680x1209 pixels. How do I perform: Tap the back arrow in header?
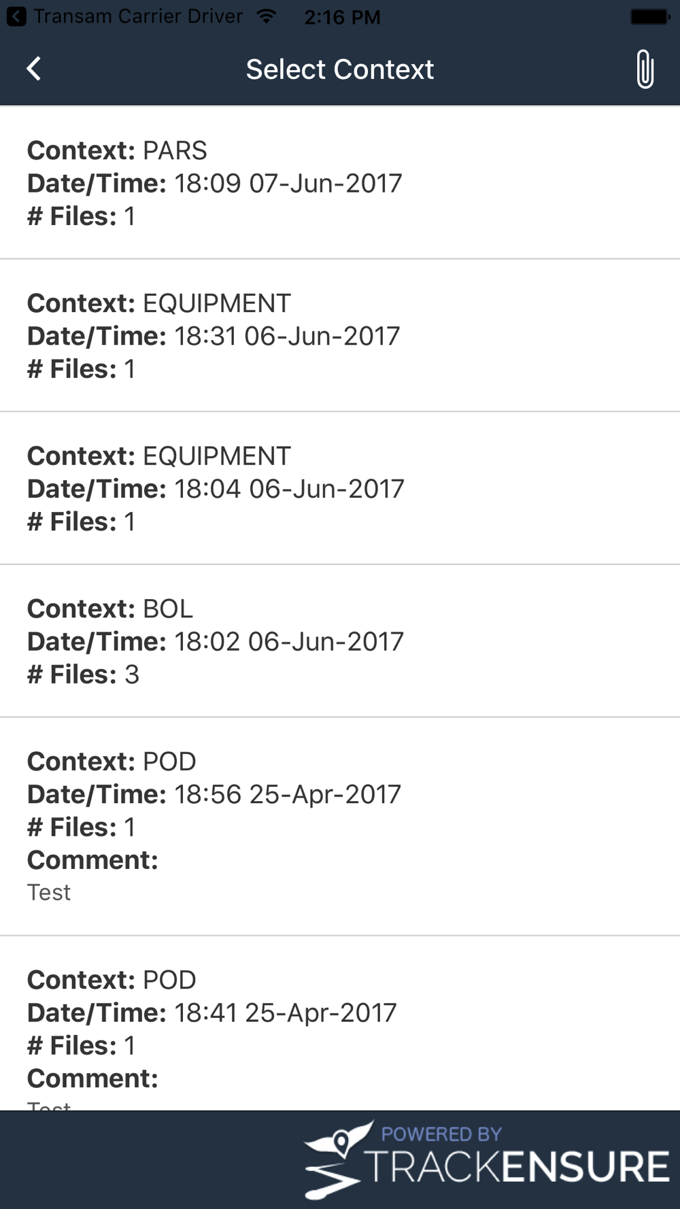(33, 69)
